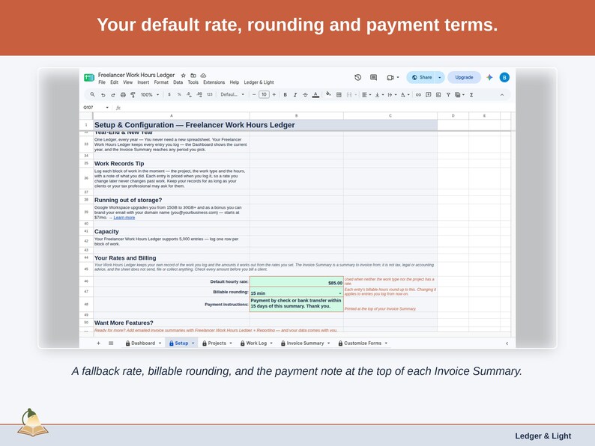
Task: Format as percent
Action: coord(179,95)
